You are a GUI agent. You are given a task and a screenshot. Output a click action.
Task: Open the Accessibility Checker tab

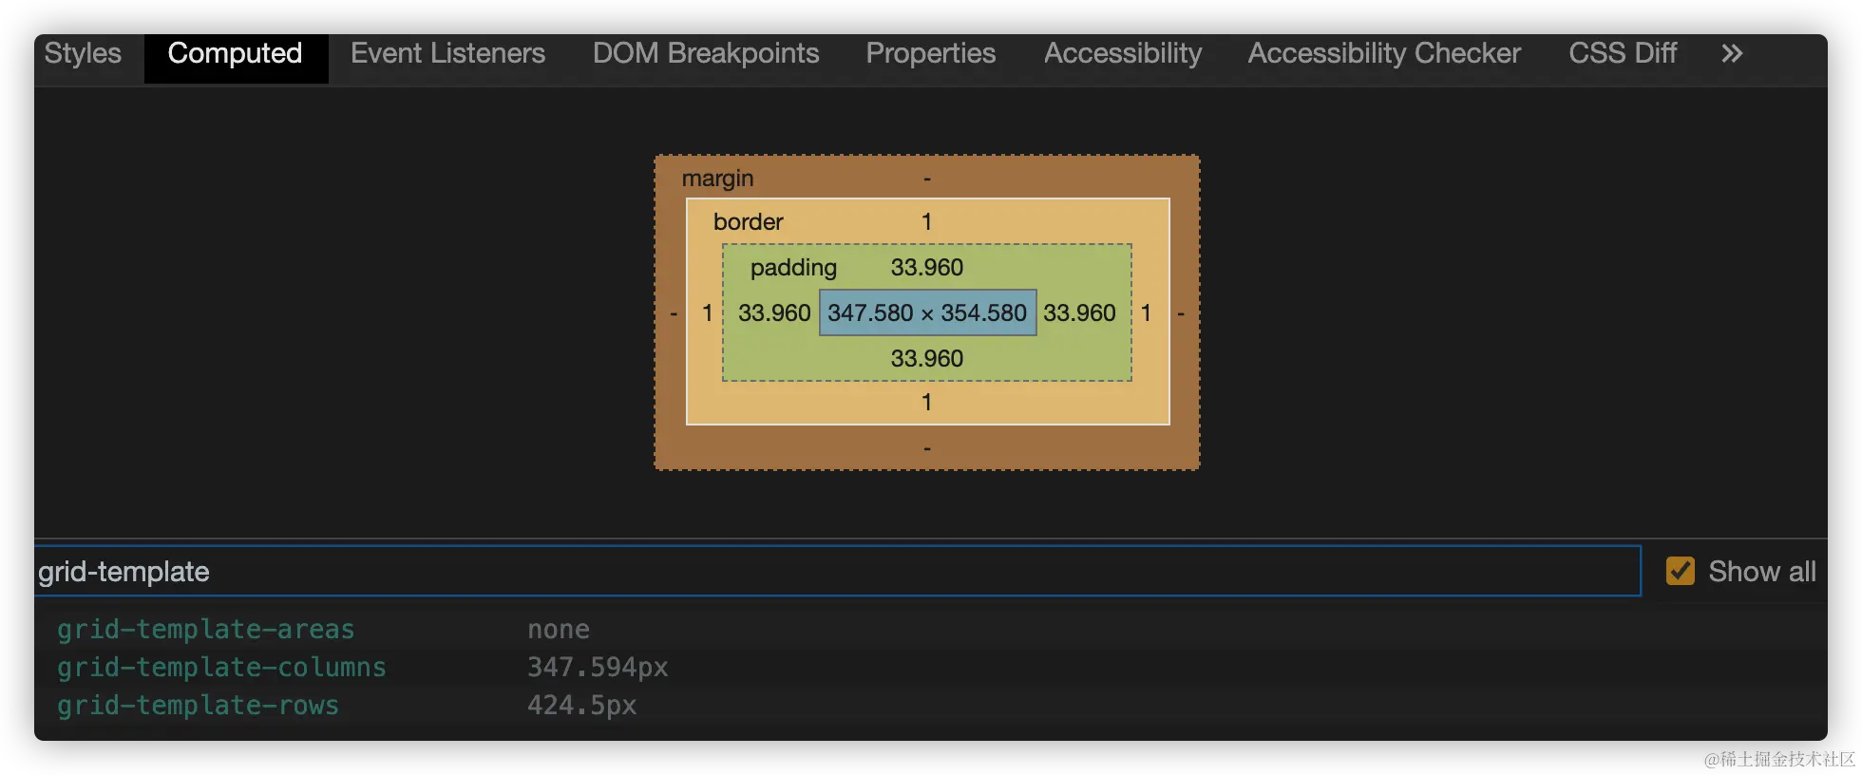pos(1384,54)
